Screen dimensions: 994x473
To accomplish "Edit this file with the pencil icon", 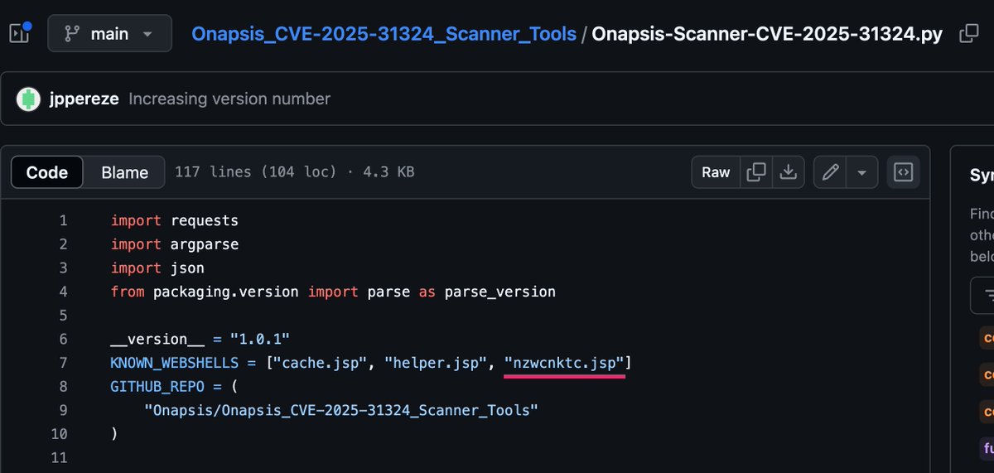I will point(829,172).
